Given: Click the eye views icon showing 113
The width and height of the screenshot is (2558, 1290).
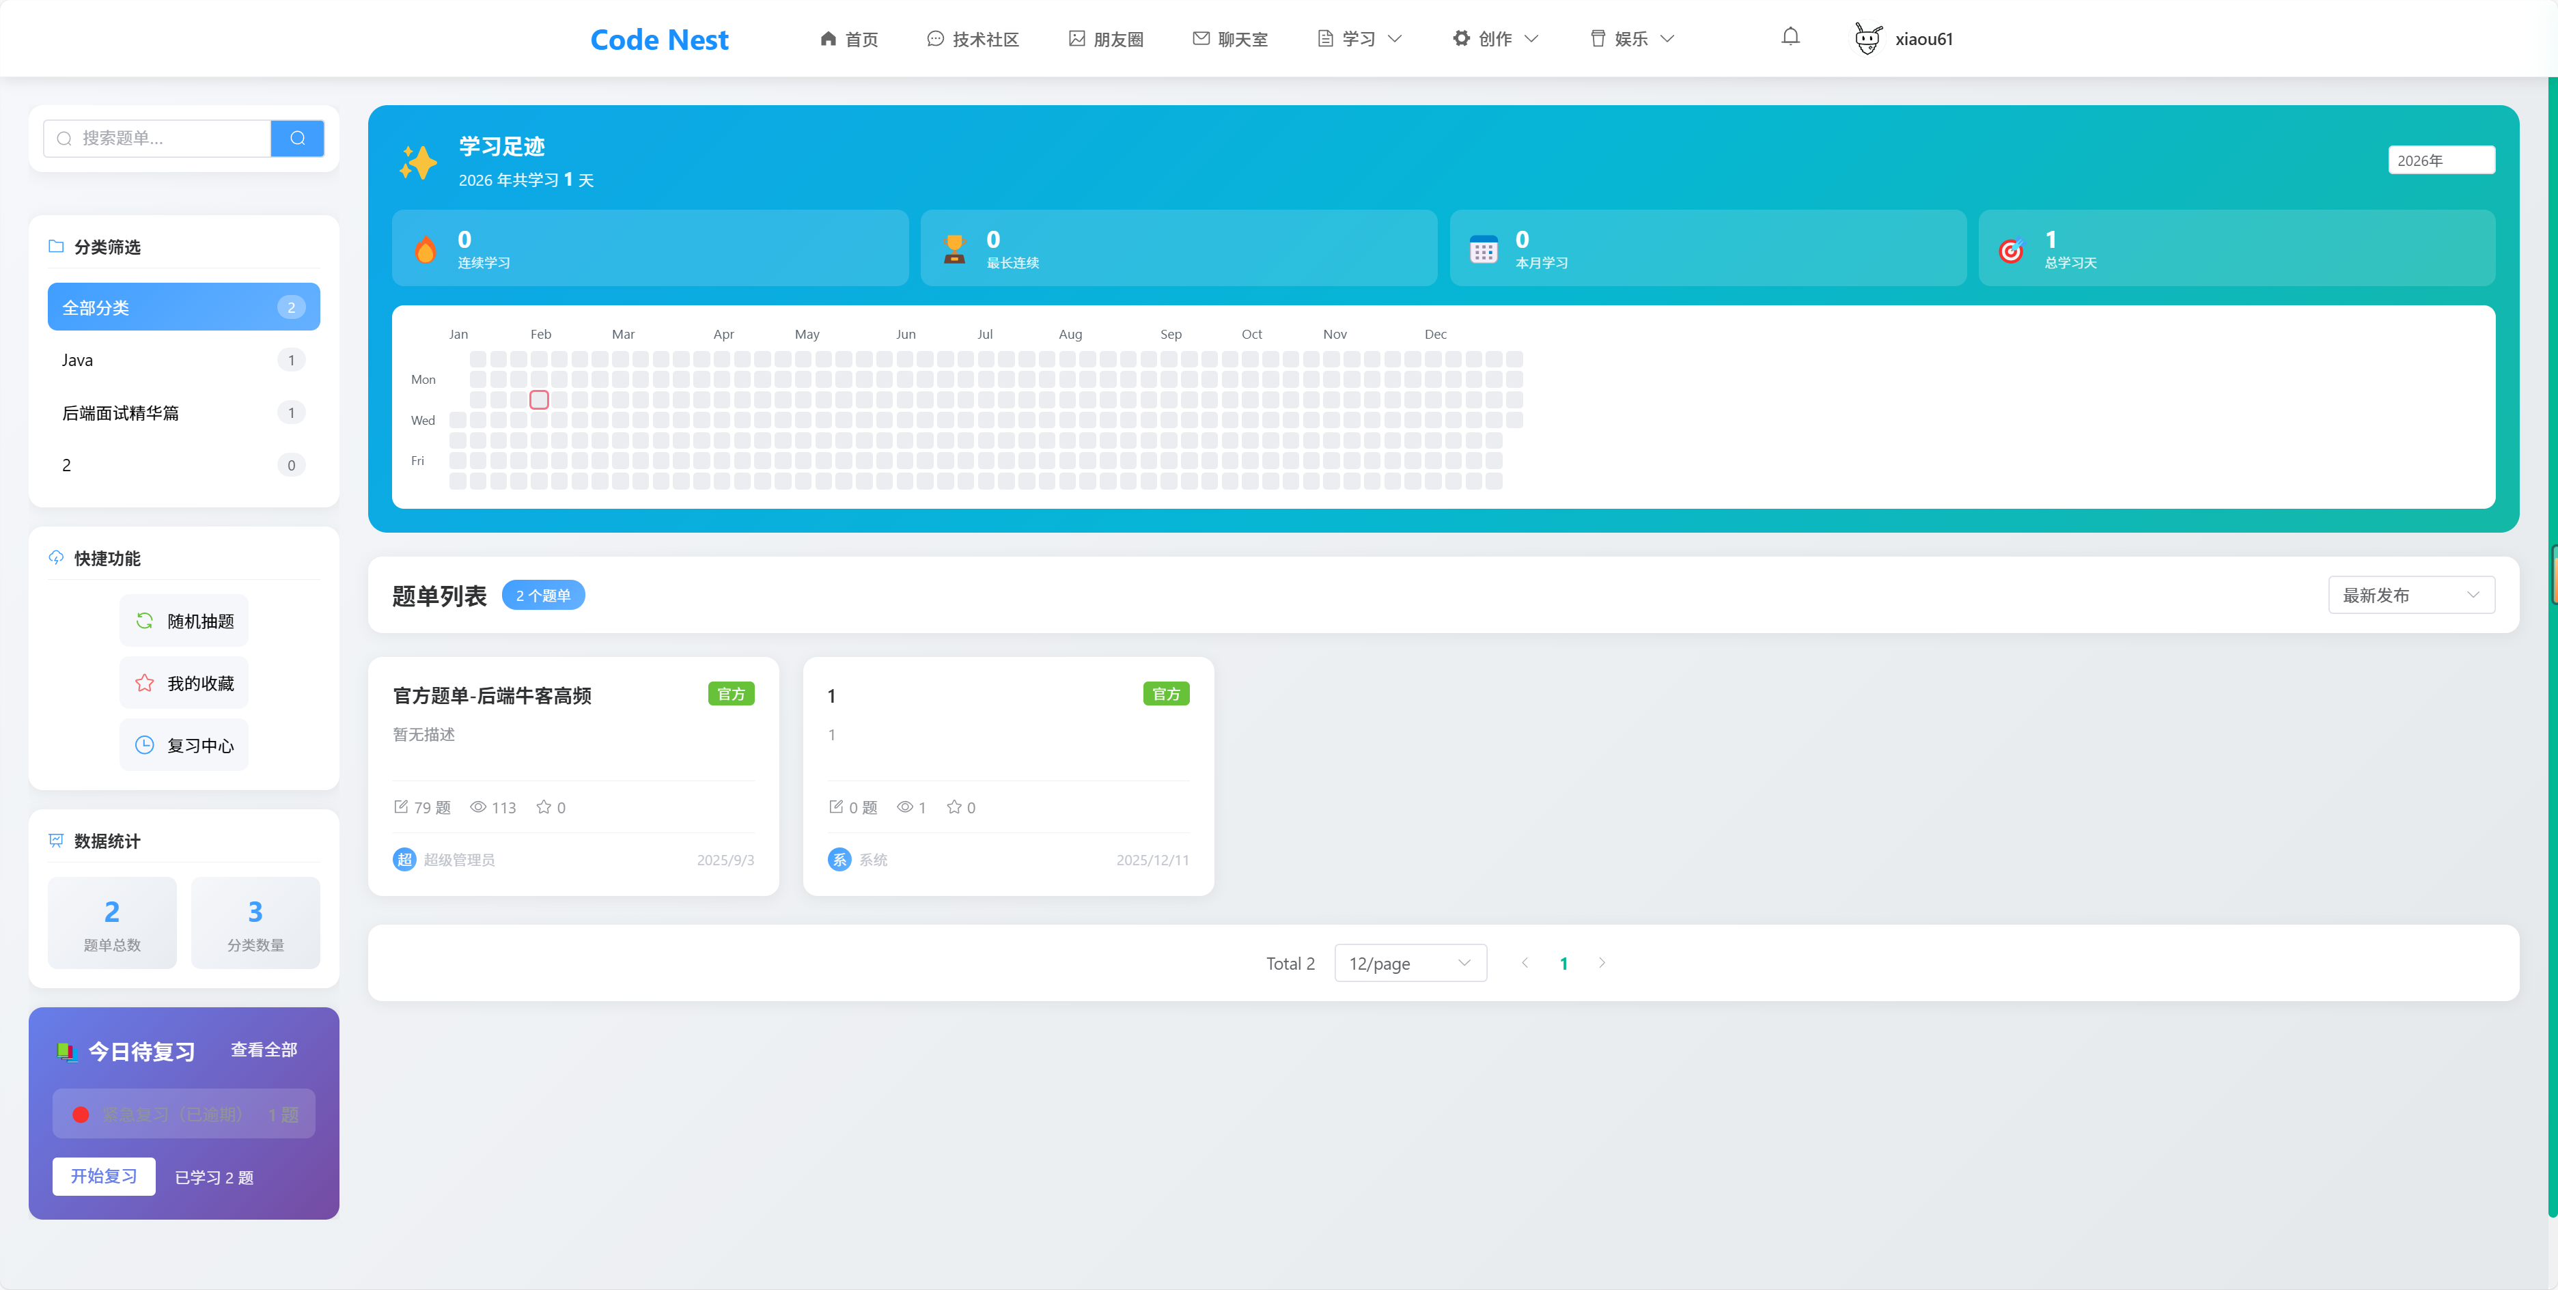Looking at the screenshot, I should 477,807.
